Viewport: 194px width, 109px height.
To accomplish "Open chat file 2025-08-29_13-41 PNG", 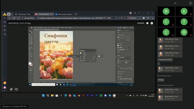I will (x=170, y=98).
